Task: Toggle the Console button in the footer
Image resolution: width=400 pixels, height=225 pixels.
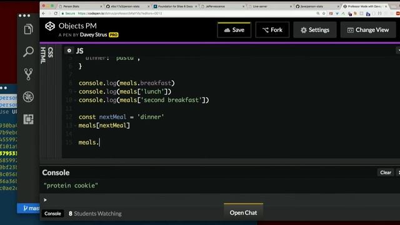Action: pos(52,214)
